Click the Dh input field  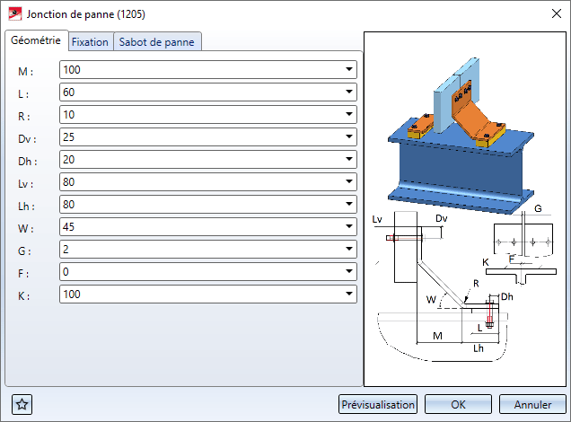199,160
